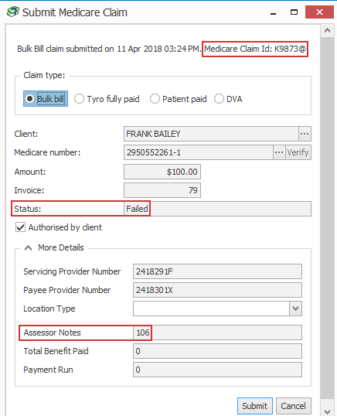Viewport: 337px width, 416px height.
Task: Open the Client lookup ellipsis button
Action: (305, 134)
